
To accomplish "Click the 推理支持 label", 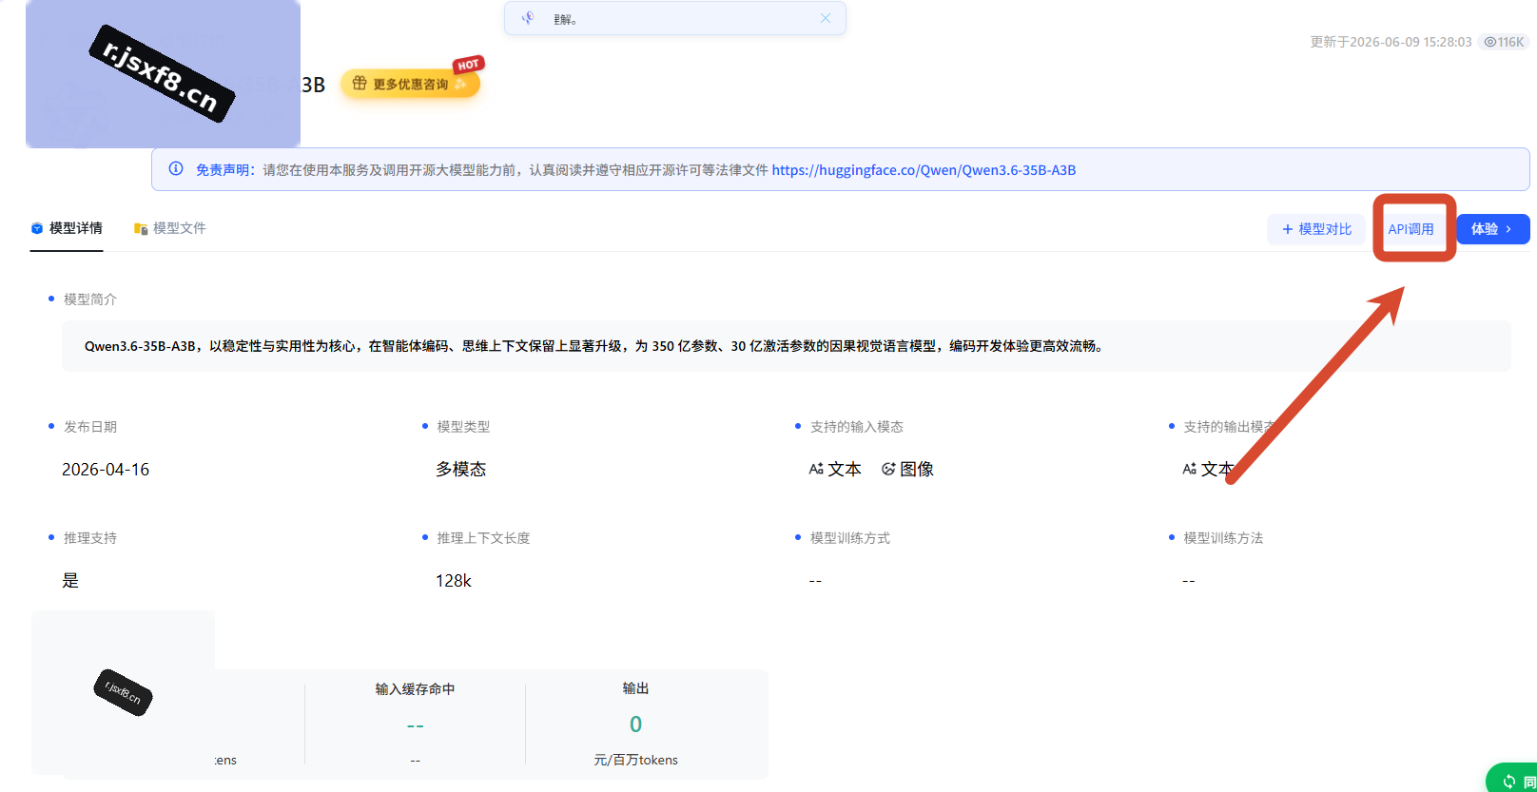I will point(90,538).
